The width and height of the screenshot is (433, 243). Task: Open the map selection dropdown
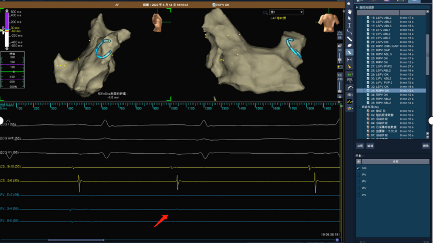point(286,11)
